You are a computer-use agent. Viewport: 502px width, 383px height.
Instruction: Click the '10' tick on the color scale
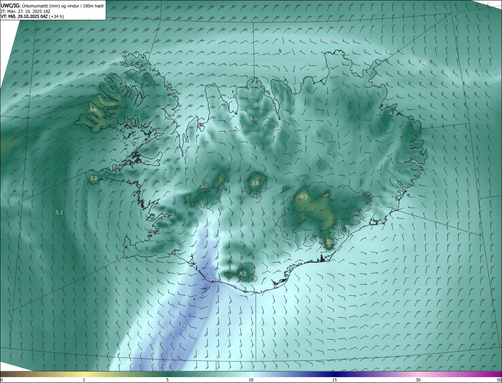pos(251,380)
